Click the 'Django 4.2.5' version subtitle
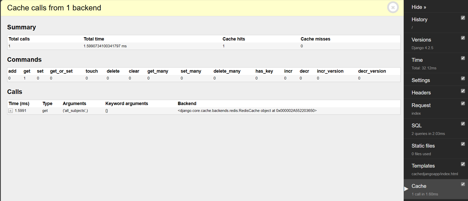468x201 pixels. (x=422, y=48)
